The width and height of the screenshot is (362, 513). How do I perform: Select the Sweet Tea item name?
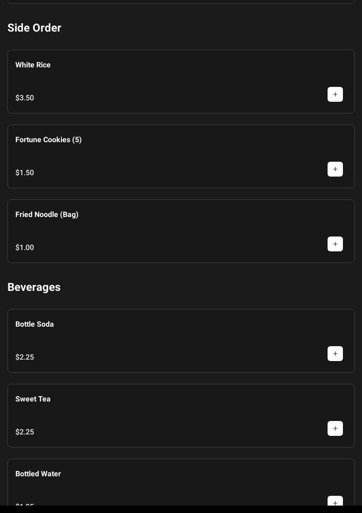click(x=33, y=399)
